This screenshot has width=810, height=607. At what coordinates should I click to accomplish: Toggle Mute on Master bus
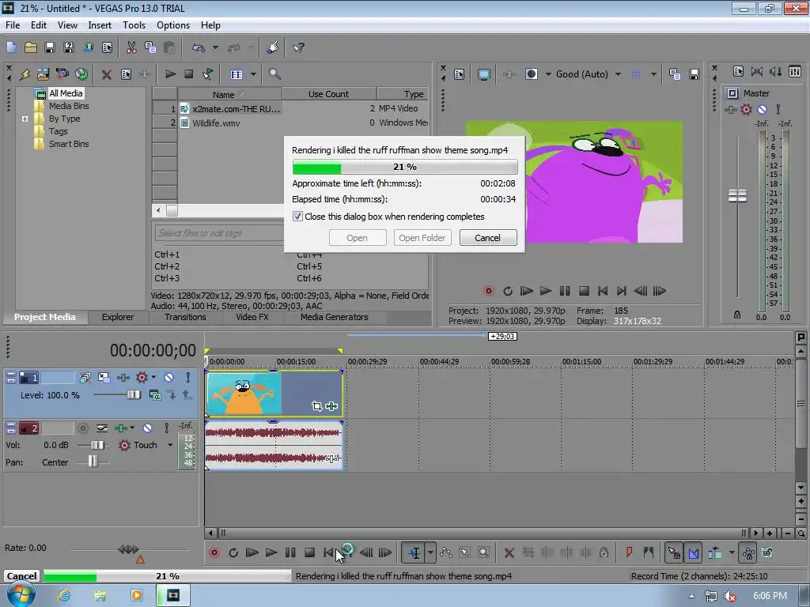click(x=762, y=109)
